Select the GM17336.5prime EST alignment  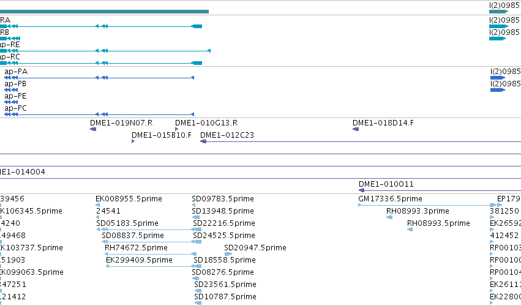pyautogui.click(x=427, y=205)
